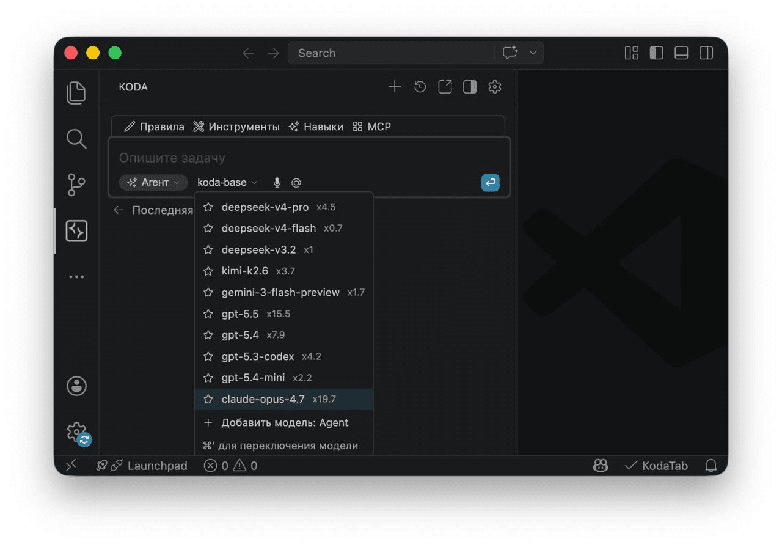Open Koda chat history

(x=420, y=87)
